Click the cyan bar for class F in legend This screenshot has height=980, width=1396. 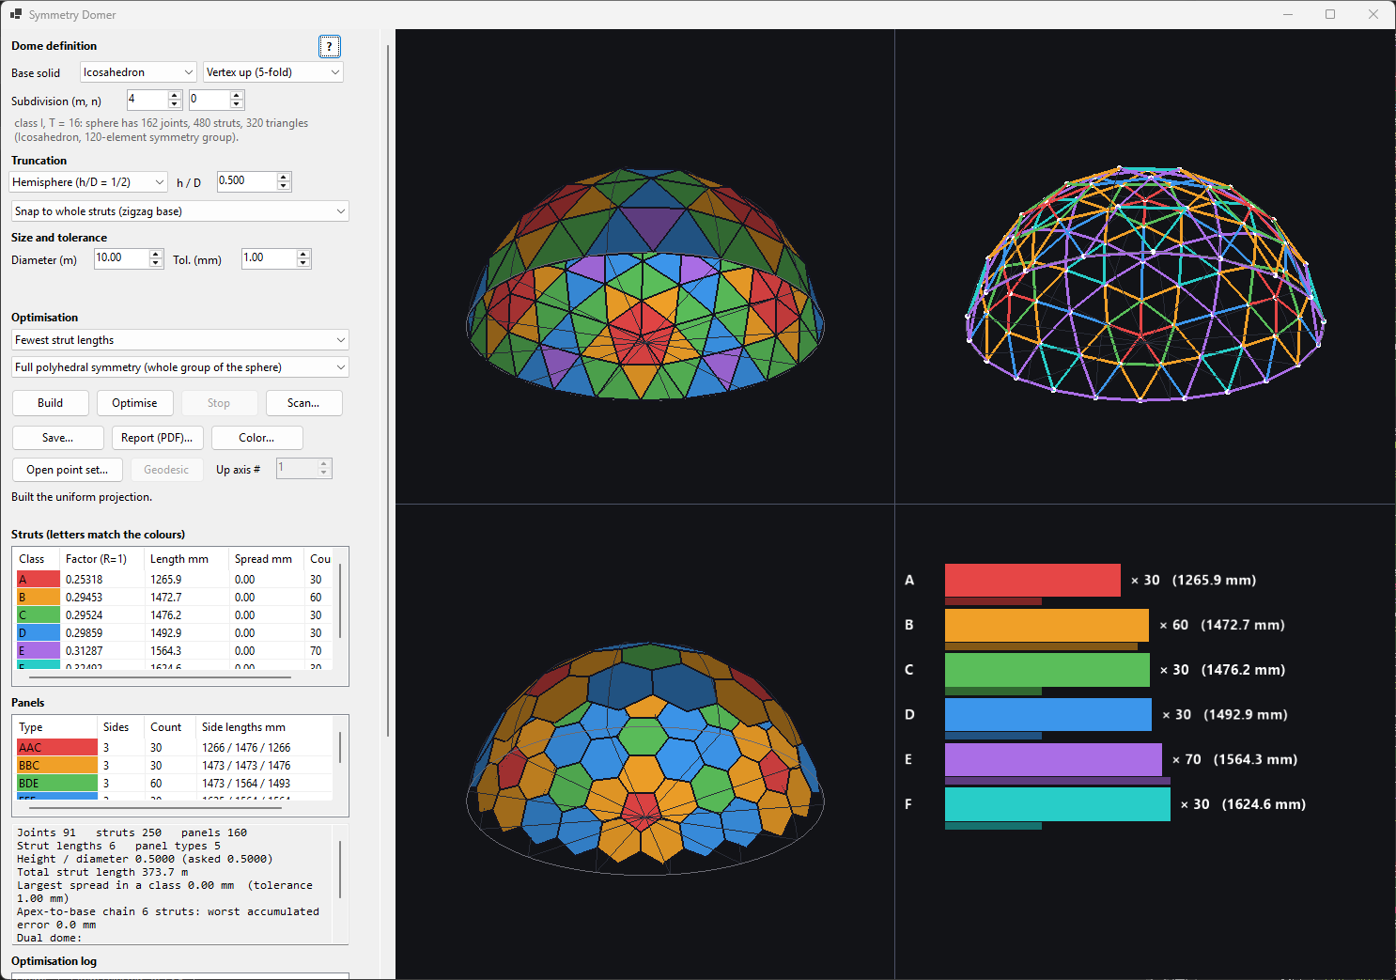pos(1058,804)
